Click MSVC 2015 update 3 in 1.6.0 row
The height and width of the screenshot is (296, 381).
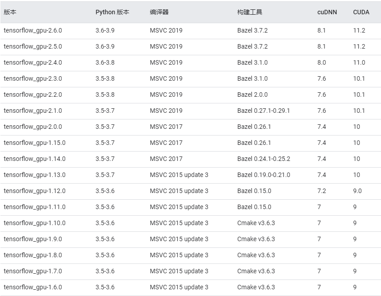pos(179,287)
